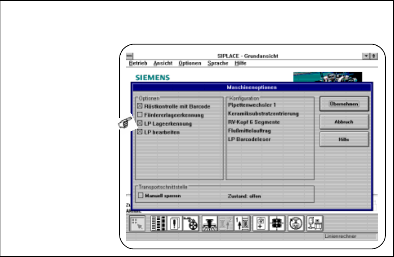
Task: Open the Sprache menu
Action: click(x=218, y=63)
